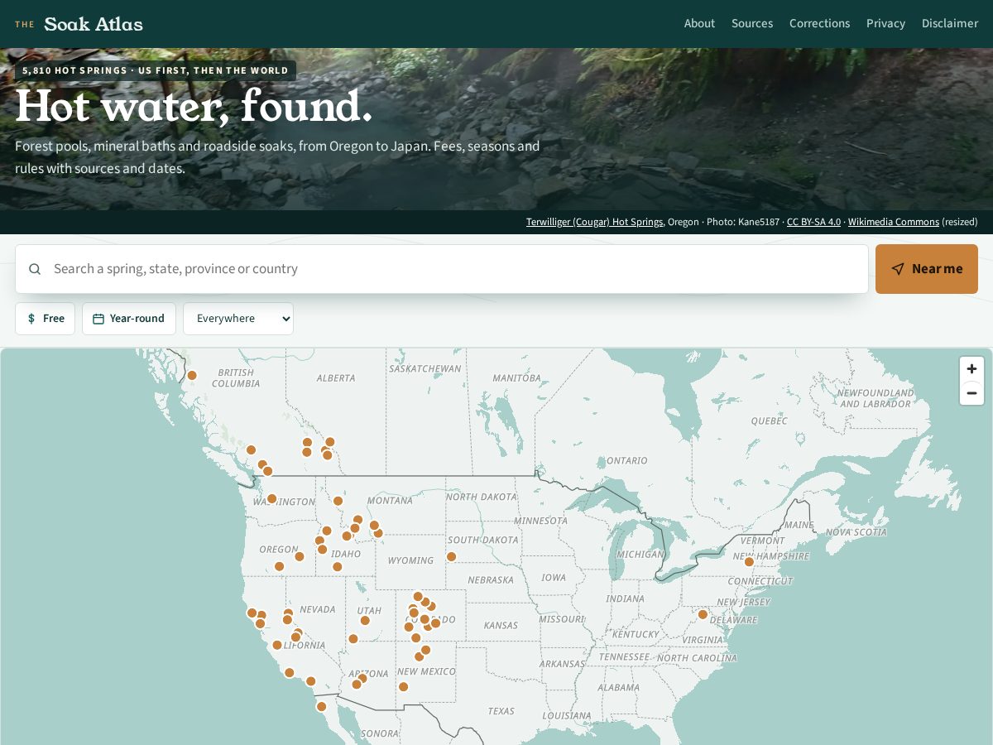
Task: Select the southernmost marker near Baja border
Action: (x=321, y=706)
